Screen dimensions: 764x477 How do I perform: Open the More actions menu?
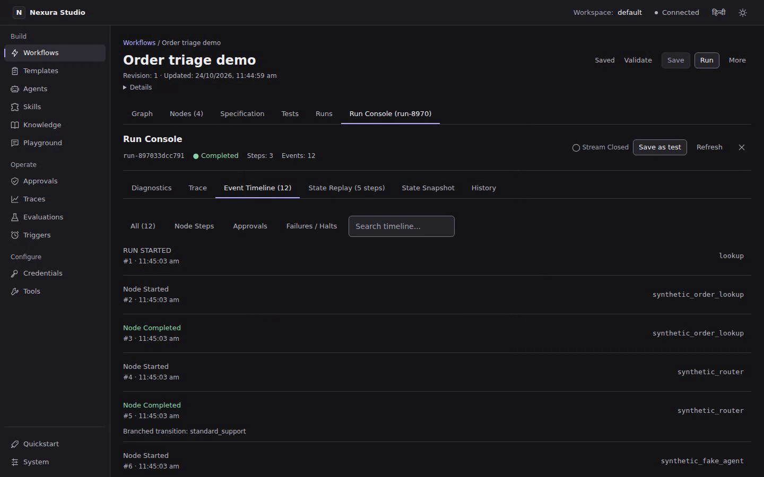pyautogui.click(x=737, y=60)
